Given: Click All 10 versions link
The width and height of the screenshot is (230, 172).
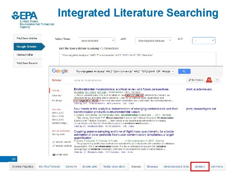Looking at the screenshot, I should click(x=113, y=126).
